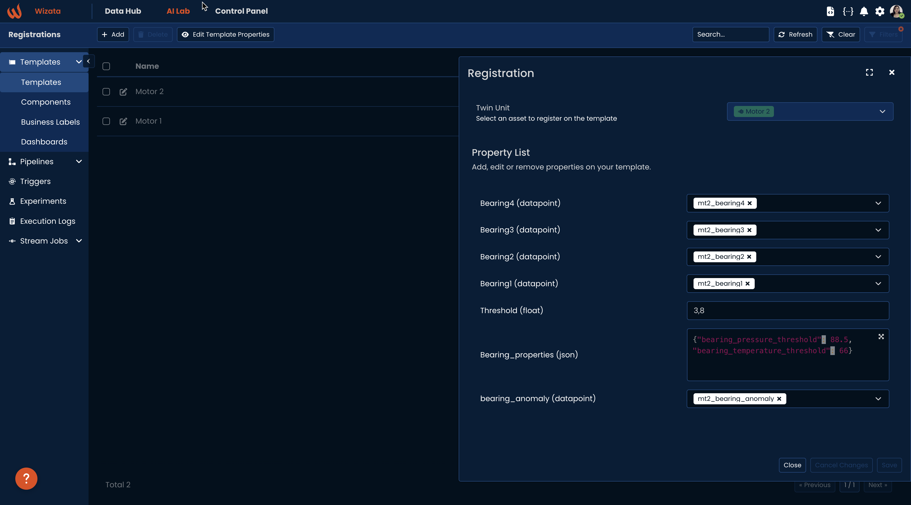The width and height of the screenshot is (911, 505).
Task: Collapse the sidebar with arrow toggle
Action: point(88,61)
